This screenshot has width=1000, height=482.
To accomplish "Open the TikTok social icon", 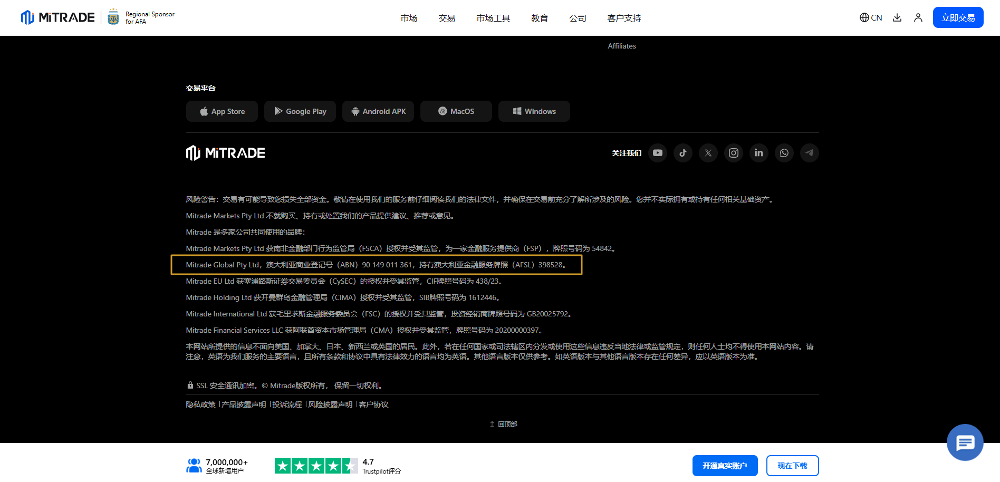I will coord(683,153).
